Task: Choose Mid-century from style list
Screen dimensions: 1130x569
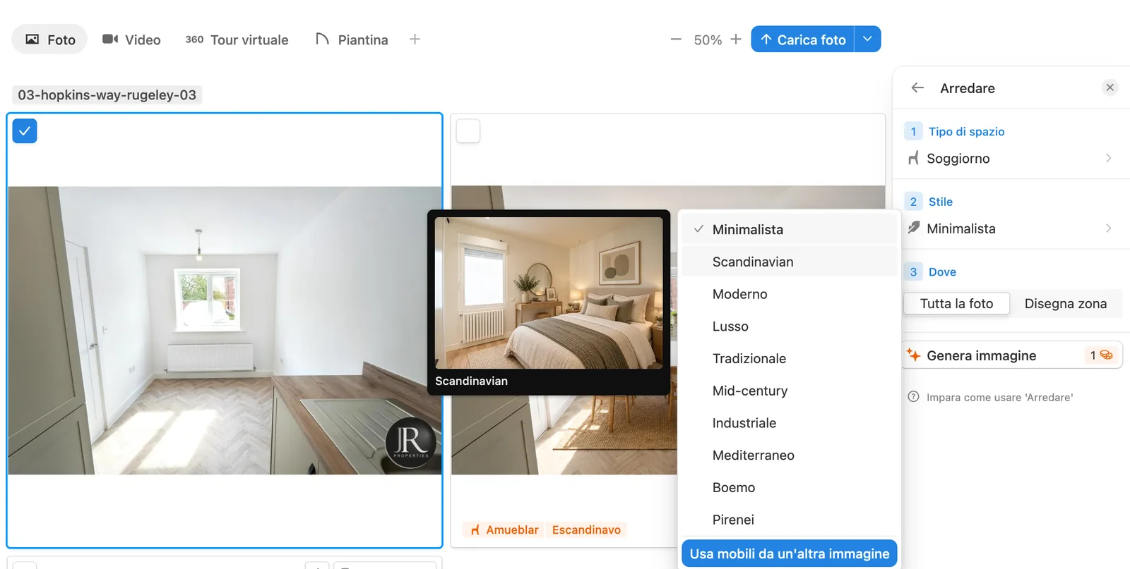Action: [789, 391]
